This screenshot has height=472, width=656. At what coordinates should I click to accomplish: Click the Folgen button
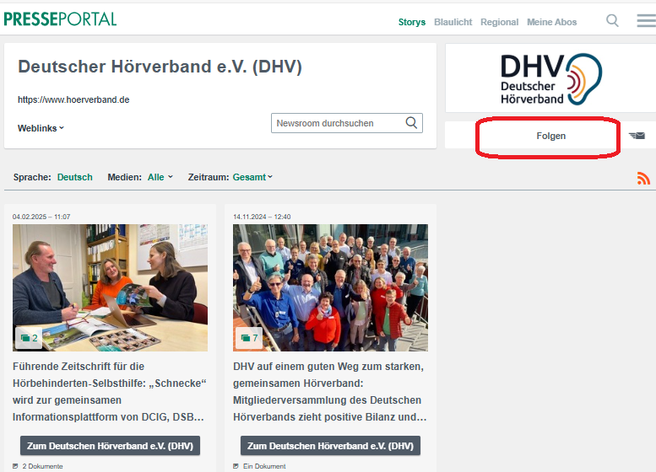coord(550,136)
